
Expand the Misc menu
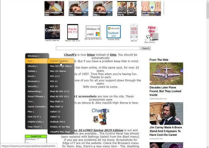click(36, 112)
